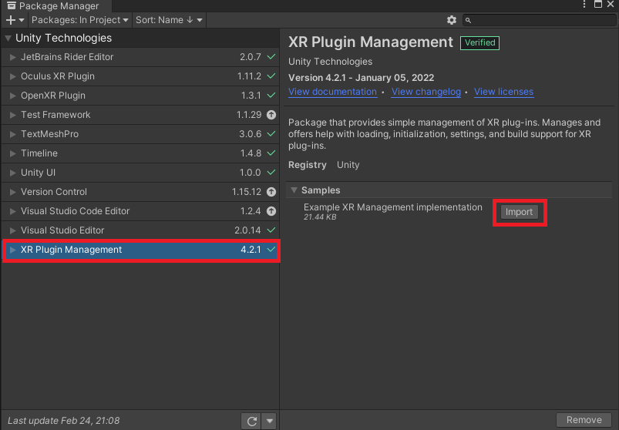Screen dimensions: 619x430
Task: Click the search magnifier icon
Action: pos(468,20)
